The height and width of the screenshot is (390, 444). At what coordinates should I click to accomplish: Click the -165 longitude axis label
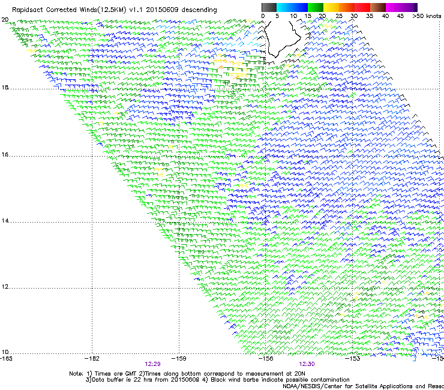click(x=6, y=358)
